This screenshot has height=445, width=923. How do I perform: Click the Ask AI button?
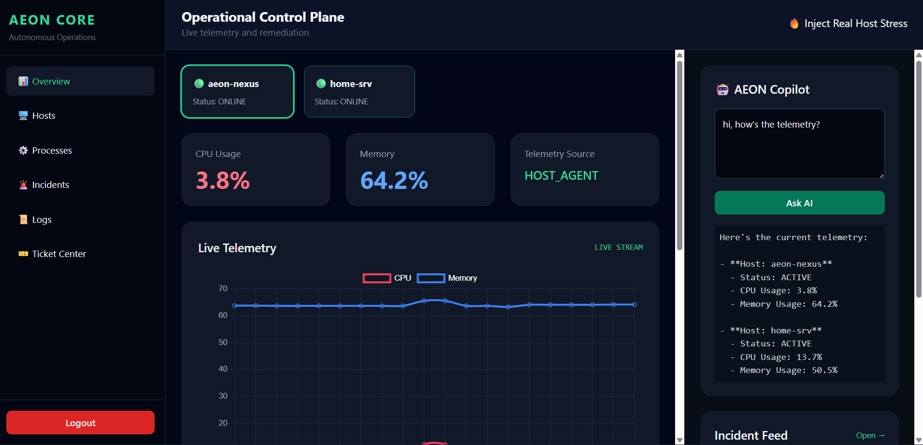point(799,203)
